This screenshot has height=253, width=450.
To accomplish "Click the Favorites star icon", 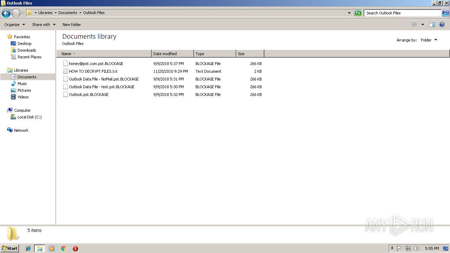I will pyautogui.click(x=10, y=37).
